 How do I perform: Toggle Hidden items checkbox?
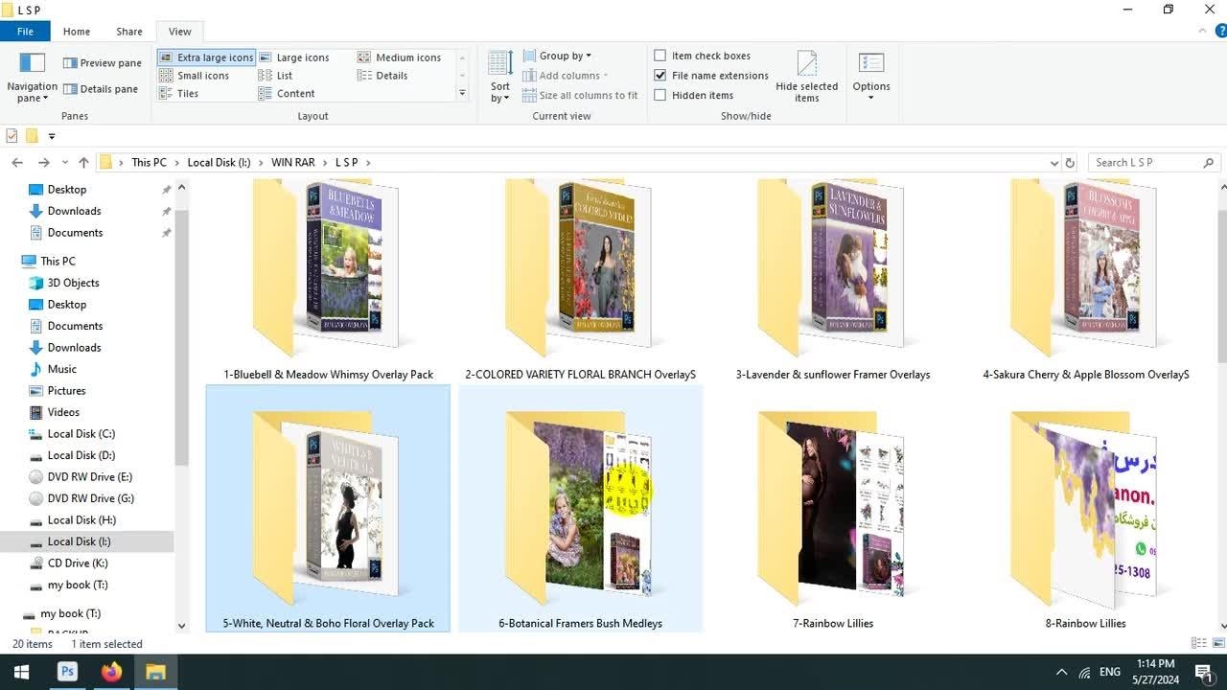[660, 96]
